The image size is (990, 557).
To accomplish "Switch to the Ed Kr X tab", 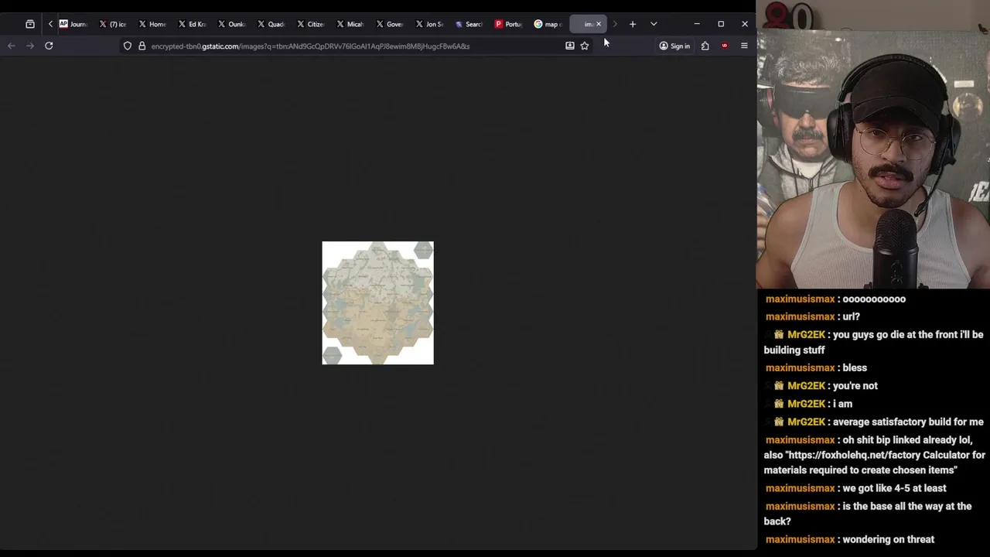I will [192, 24].
